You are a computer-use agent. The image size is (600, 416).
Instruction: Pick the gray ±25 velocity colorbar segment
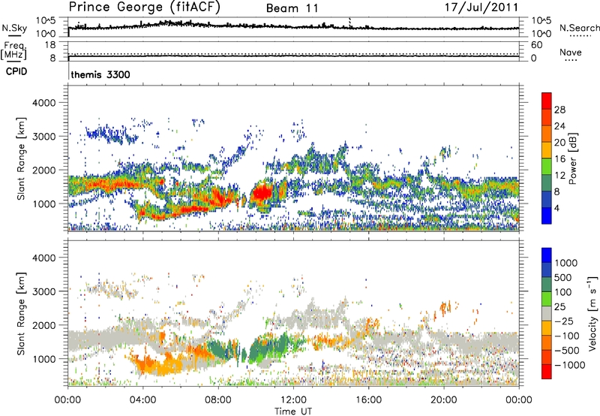[x=547, y=313]
